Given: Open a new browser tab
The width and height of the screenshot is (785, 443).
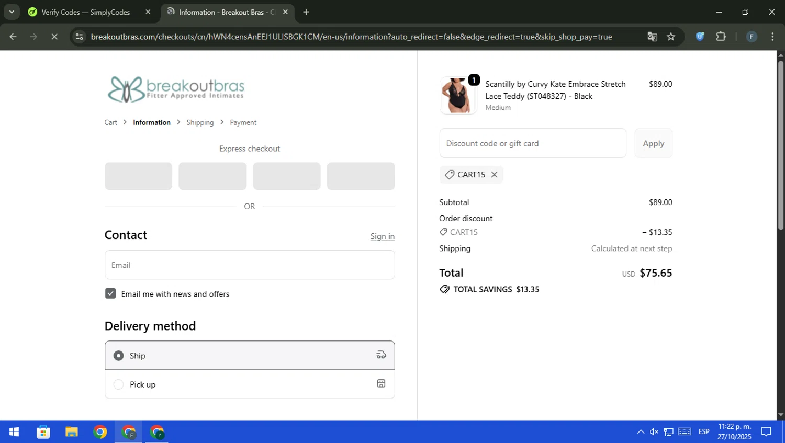Looking at the screenshot, I should click(306, 12).
